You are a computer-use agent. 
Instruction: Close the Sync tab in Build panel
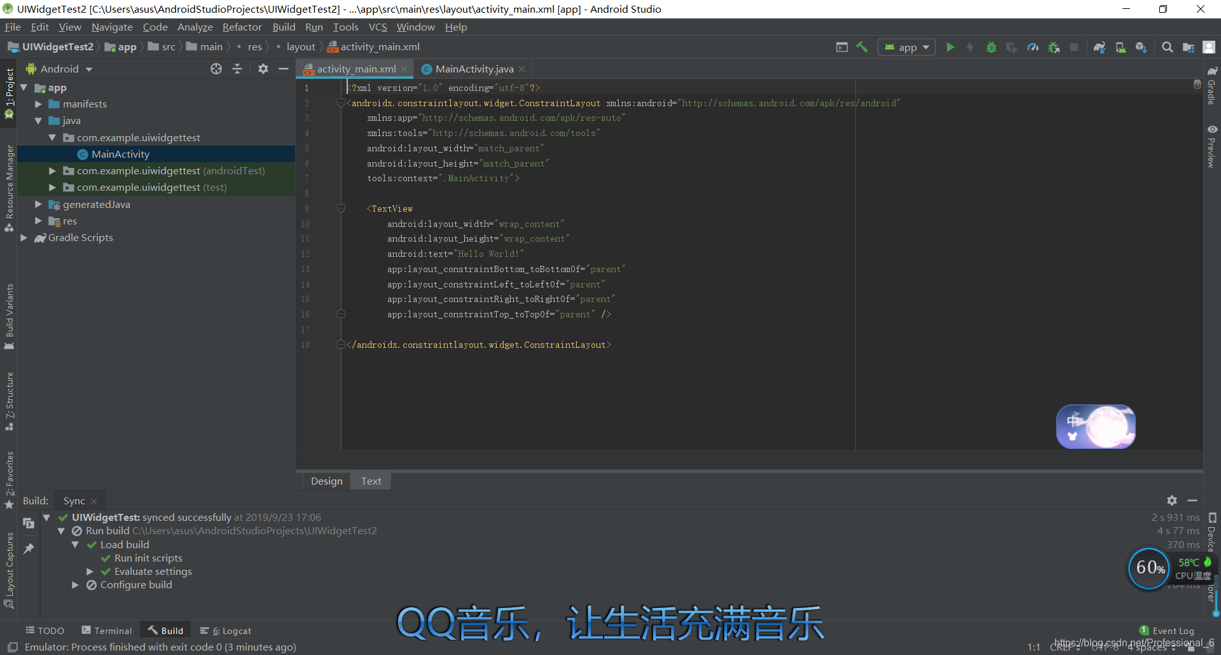click(x=93, y=501)
